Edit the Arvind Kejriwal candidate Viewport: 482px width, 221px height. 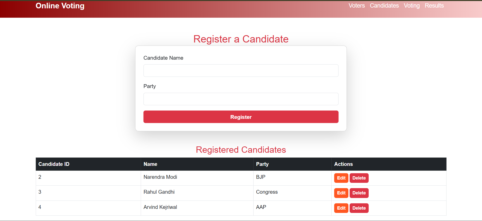[341, 208]
